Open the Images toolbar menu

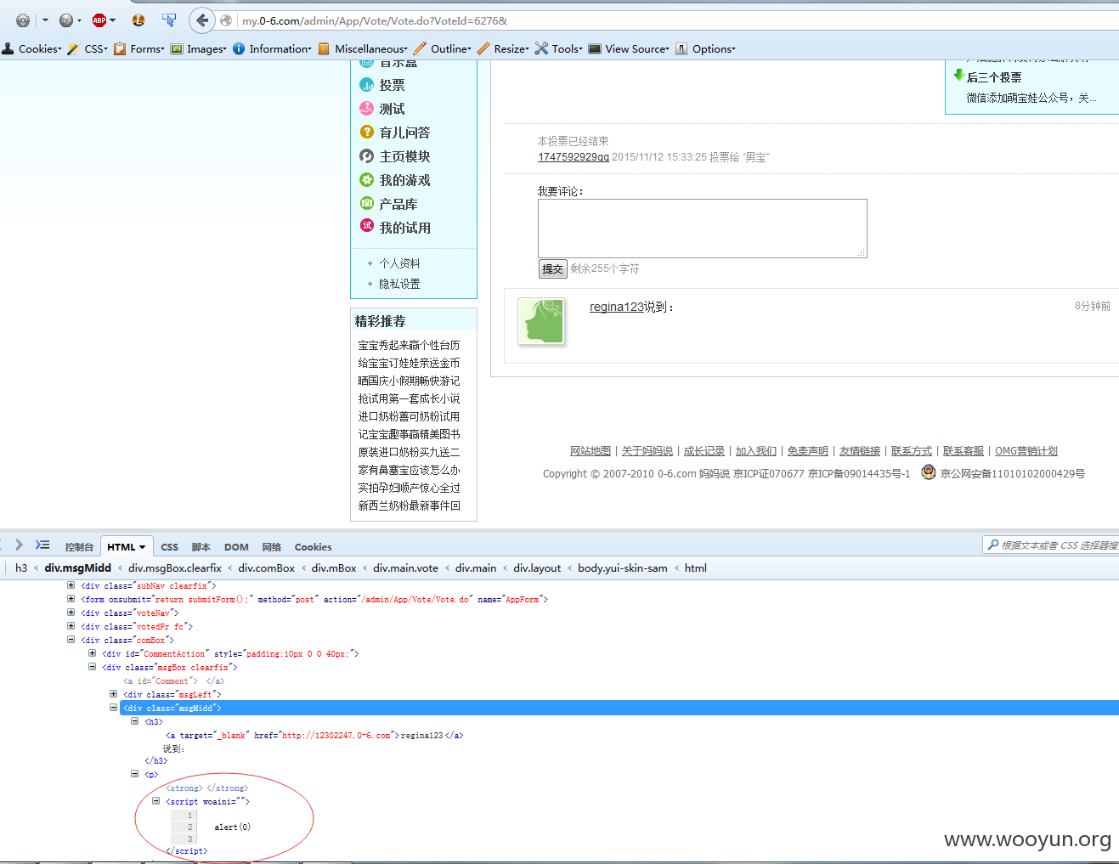pos(199,49)
